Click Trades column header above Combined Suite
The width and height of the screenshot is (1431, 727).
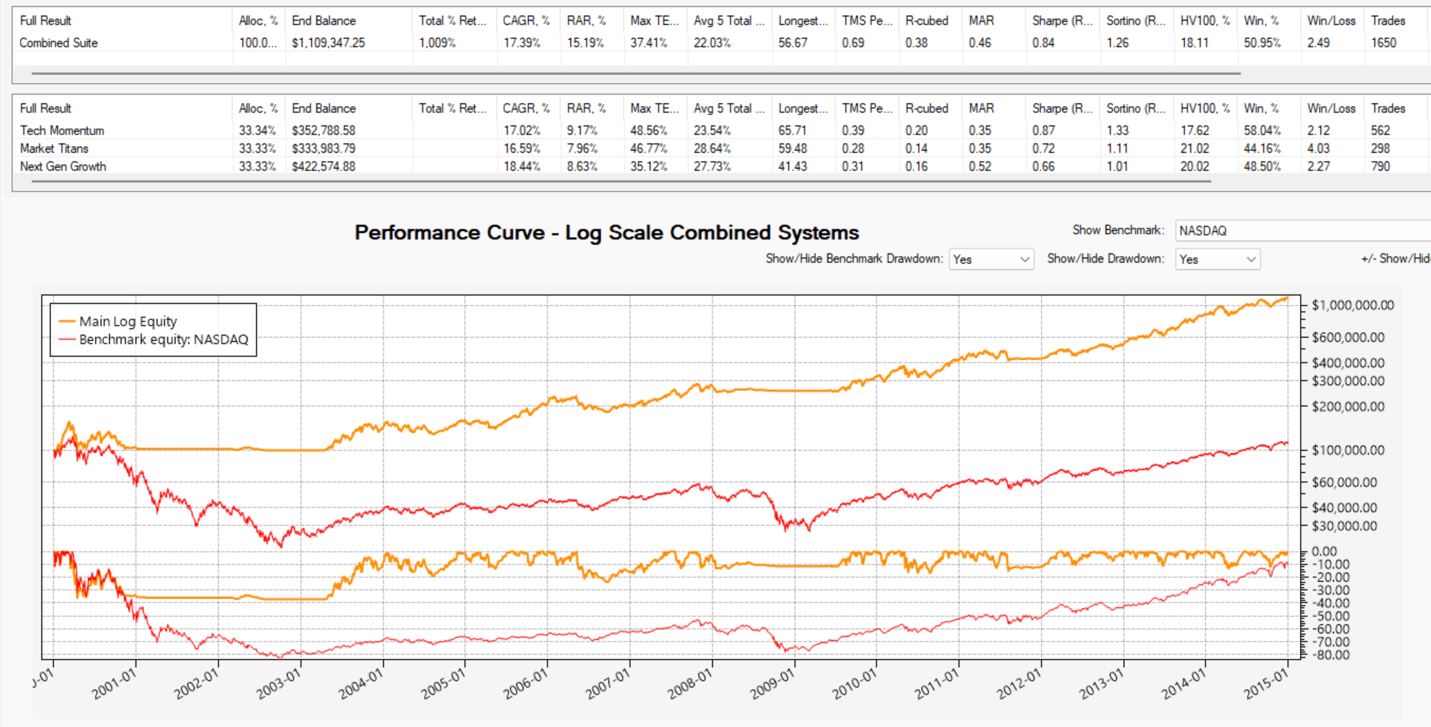1387,21
